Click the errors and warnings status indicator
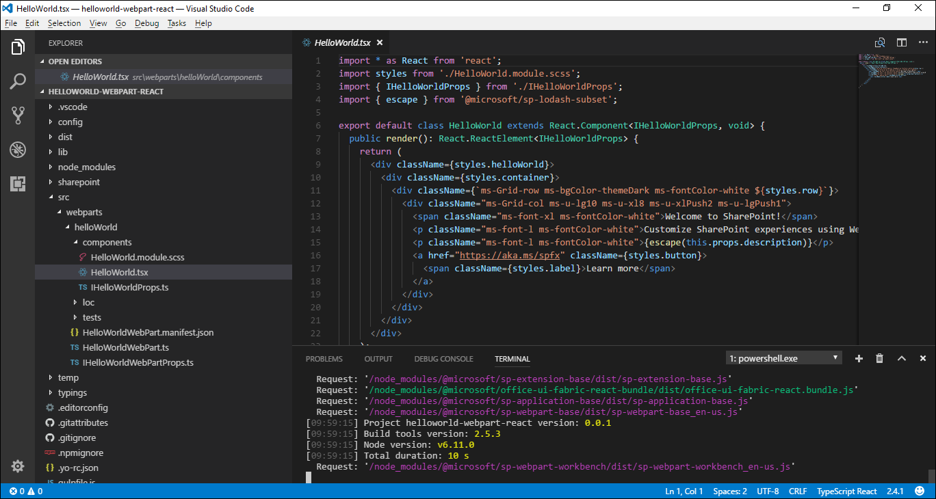 (x=26, y=491)
